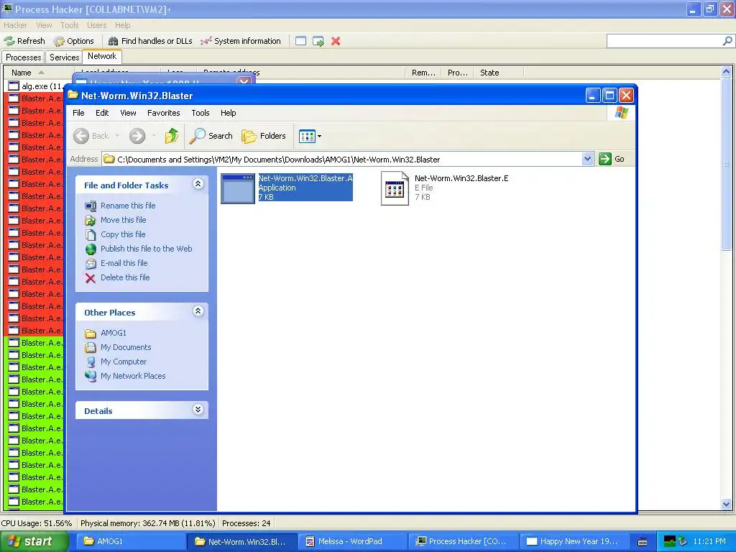Image resolution: width=736 pixels, height=552 pixels.
Task: Open Options in Process Hacker toolbar
Action: pos(74,41)
